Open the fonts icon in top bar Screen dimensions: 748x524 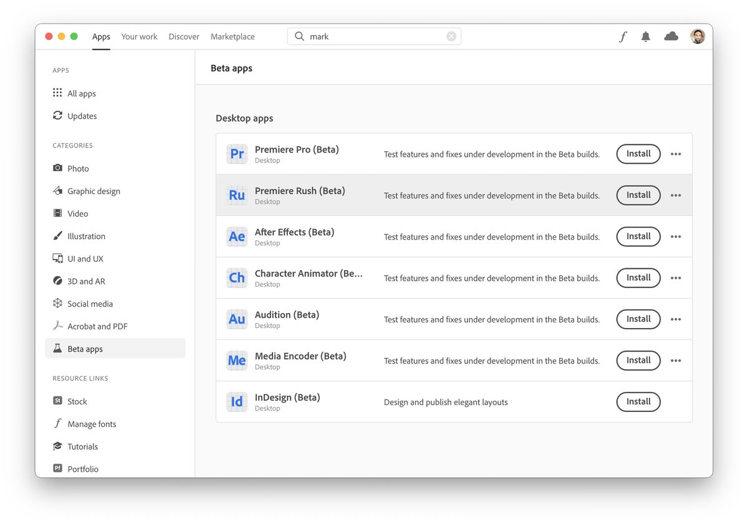[623, 37]
